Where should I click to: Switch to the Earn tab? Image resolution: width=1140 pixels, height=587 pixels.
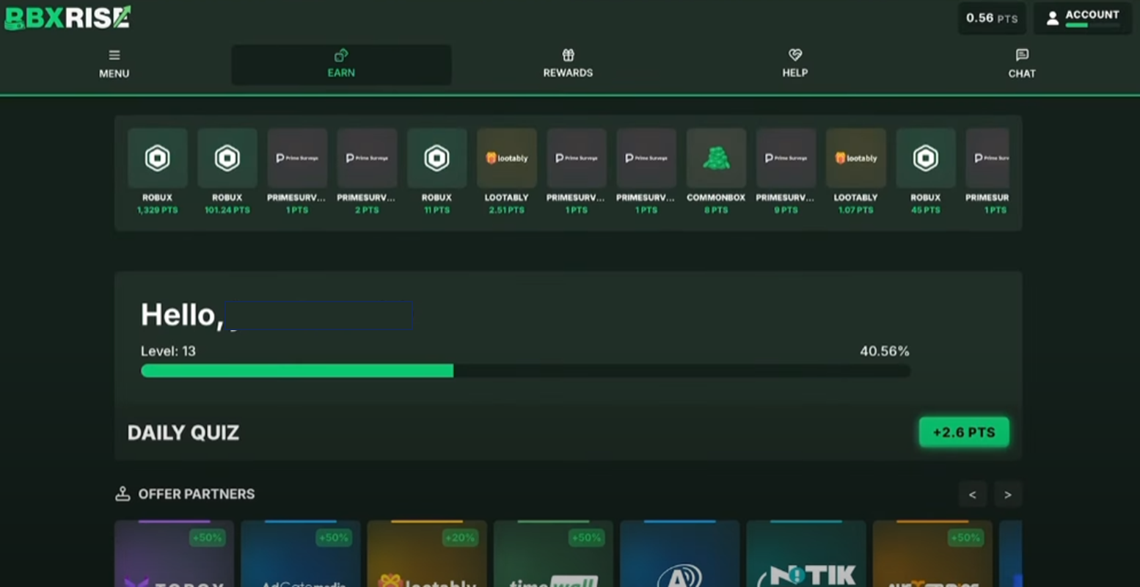pyautogui.click(x=341, y=65)
